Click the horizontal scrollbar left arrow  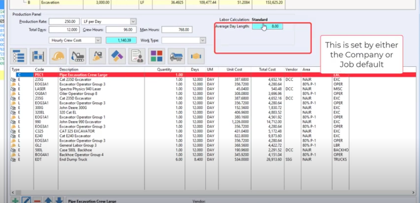(13, 192)
